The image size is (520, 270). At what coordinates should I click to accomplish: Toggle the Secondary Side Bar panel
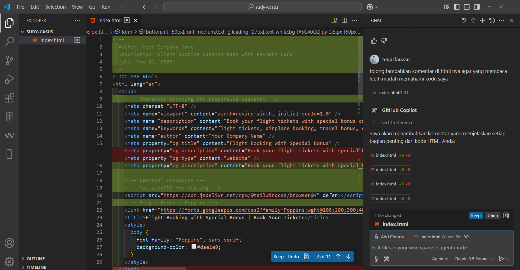[x=477, y=7]
